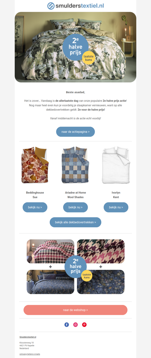
Task: Open the Beddinghouse Sue duvet image
Action: (x=35, y=165)
